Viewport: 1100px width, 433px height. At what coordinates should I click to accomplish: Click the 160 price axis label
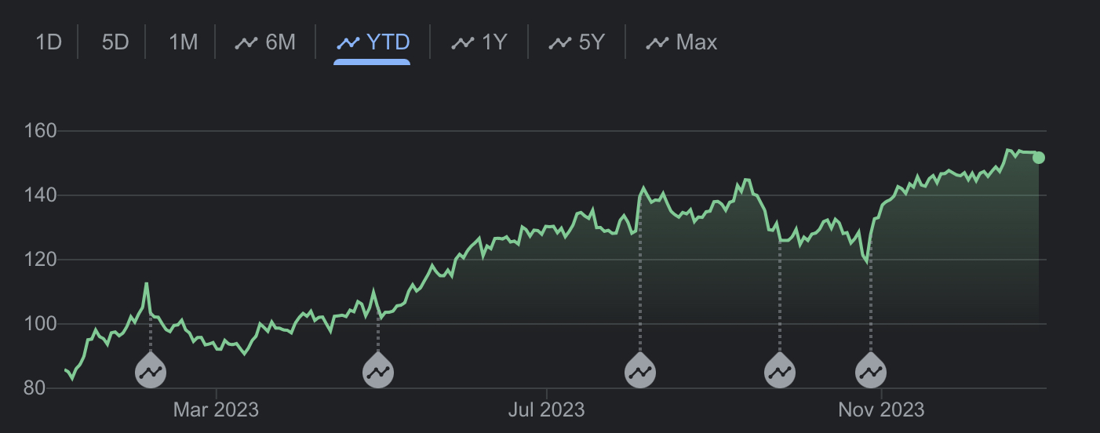click(42, 131)
